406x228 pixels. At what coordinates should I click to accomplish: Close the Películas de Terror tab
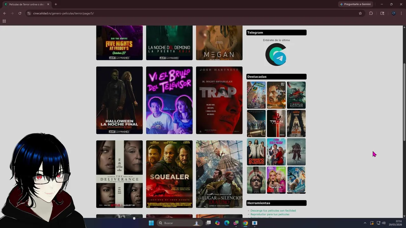pyautogui.click(x=48, y=4)
